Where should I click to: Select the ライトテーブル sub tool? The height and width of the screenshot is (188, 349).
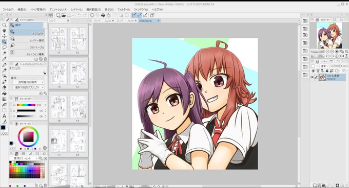(x=27, y=46)
